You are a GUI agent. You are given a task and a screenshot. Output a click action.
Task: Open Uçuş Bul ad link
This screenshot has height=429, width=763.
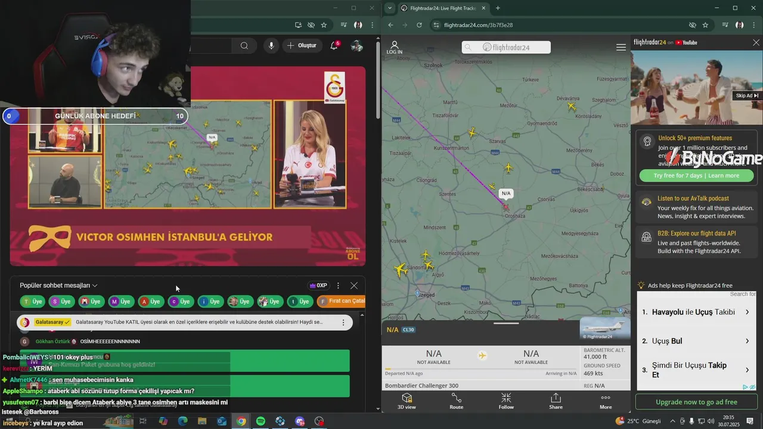(x=696, y=341)
